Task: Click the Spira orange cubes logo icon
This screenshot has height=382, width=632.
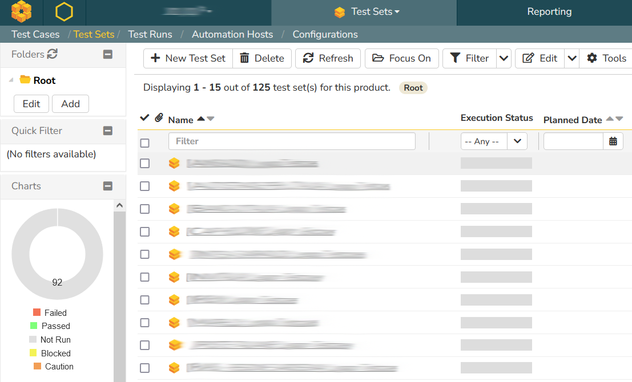Action: [x=22, y=12]
